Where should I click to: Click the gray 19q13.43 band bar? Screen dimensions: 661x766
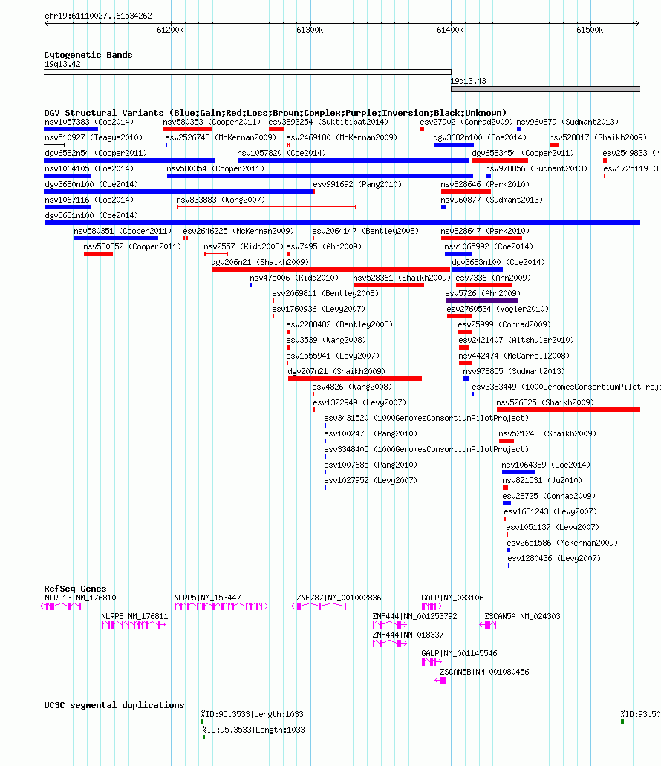tap(546, 89)
